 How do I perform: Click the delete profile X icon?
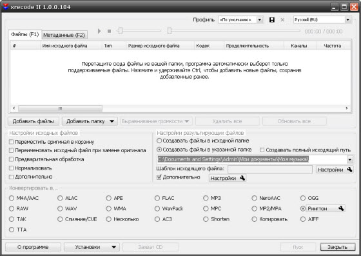pyautogui.click(x=282, y=20)
